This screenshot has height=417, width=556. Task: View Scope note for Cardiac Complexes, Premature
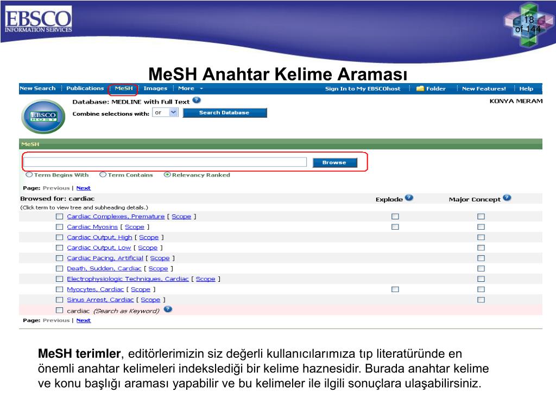[181, 216]
